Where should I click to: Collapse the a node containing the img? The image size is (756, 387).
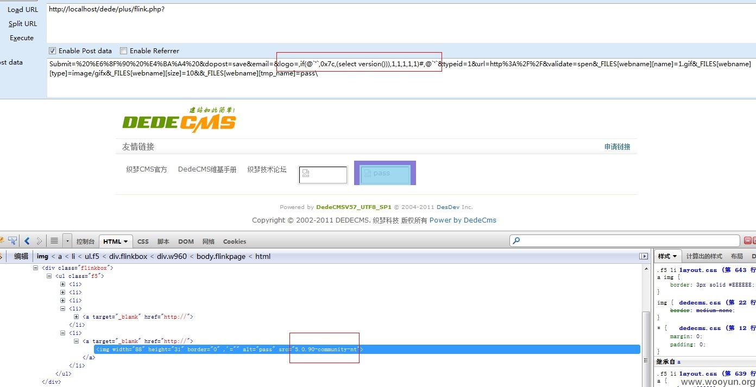[77, 341]
